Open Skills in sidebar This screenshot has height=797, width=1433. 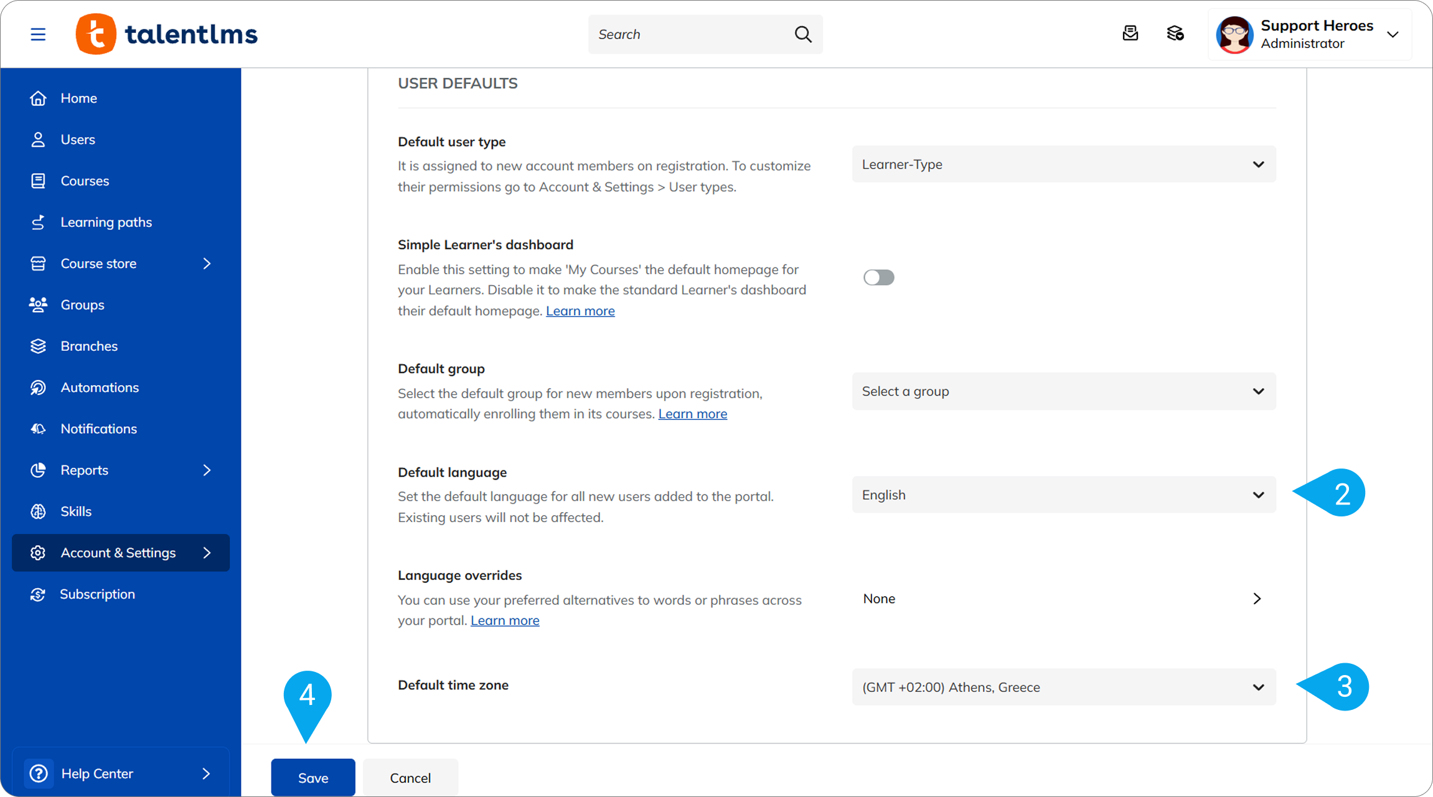coord(76,511)
